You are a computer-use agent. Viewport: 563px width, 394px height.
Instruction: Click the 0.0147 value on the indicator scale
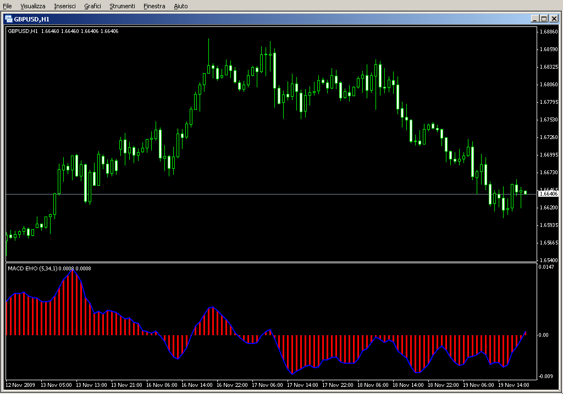[547, 267]
